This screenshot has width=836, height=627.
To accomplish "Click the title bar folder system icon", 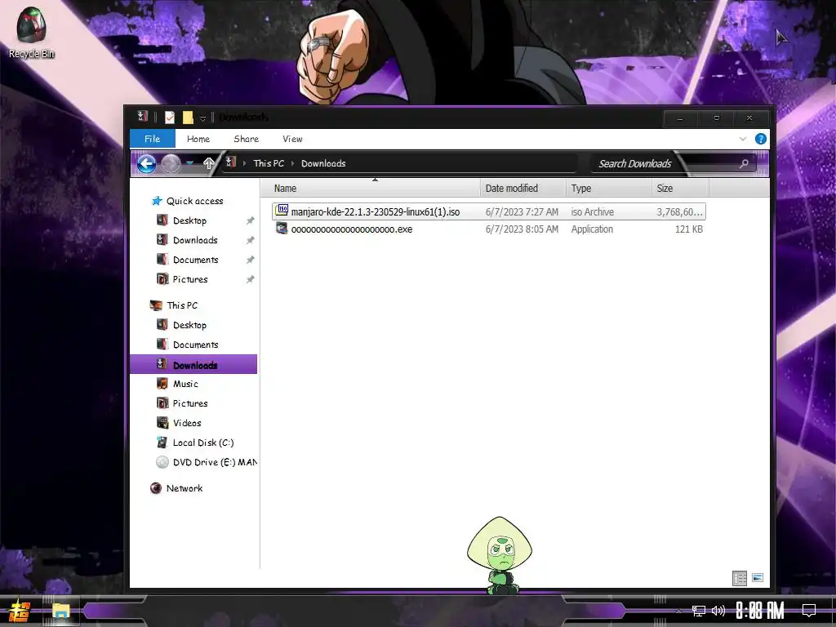I will click(x=142, y=117).
